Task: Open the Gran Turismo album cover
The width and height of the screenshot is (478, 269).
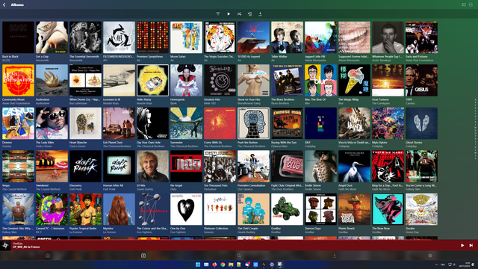Action: 388,80
